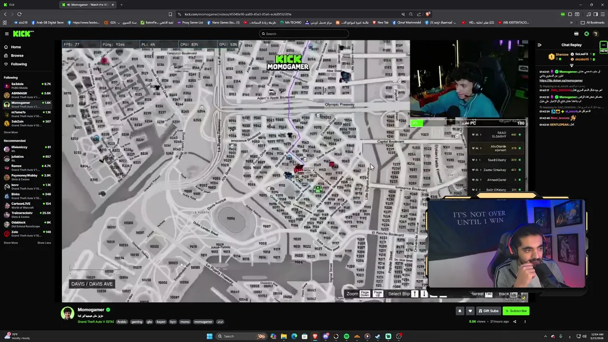
Task: Click the Kick logo in header
Action: point(23,34)
